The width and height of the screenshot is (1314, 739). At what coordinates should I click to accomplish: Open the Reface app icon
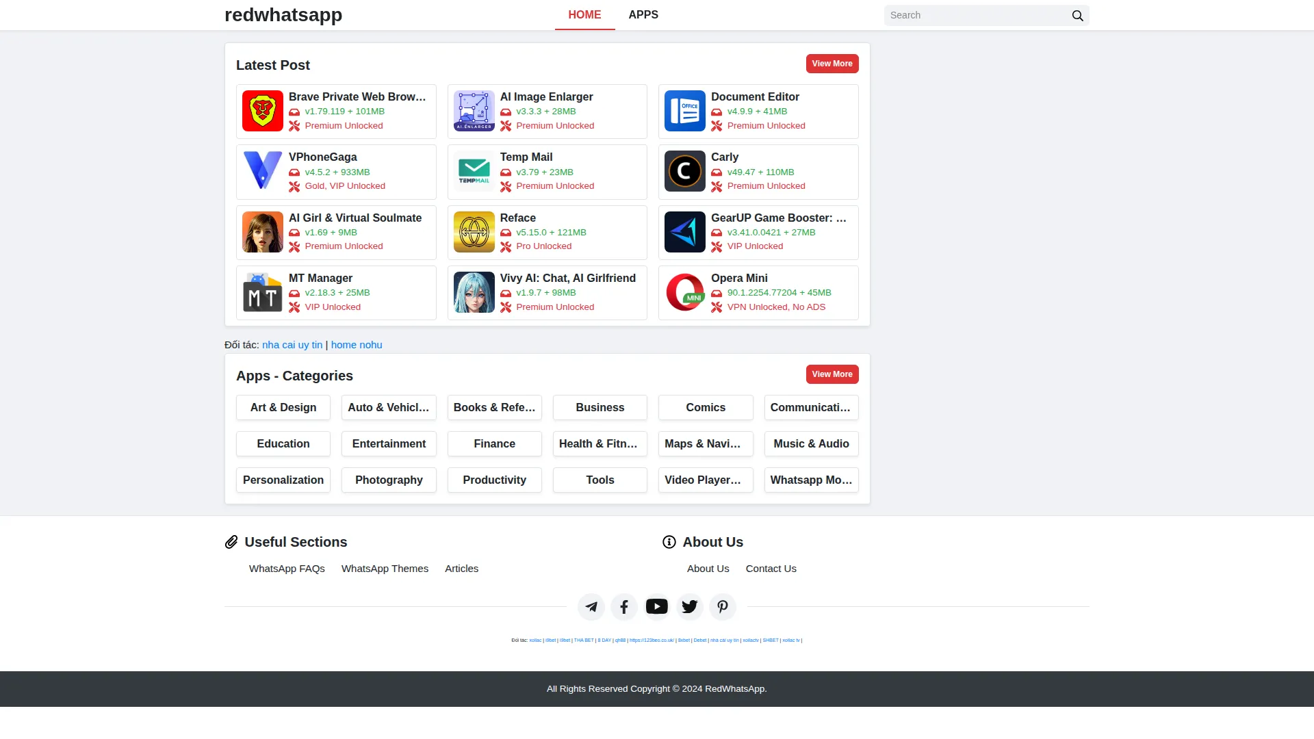click(x=474, y=232)
